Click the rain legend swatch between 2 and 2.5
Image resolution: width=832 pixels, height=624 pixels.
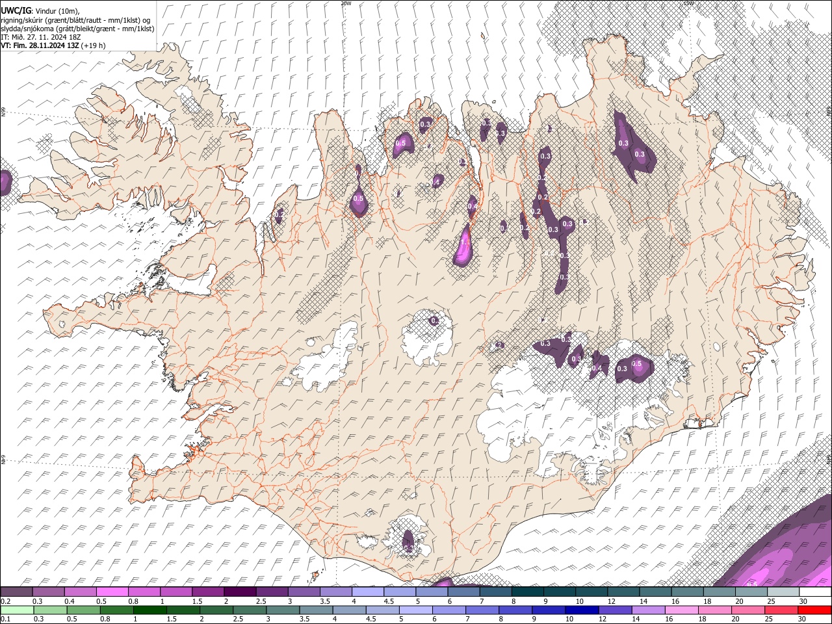click(x=216, y=610)
